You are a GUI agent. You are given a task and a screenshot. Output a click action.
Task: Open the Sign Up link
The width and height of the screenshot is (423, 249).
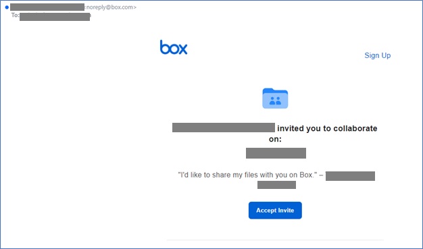(378, 55)
